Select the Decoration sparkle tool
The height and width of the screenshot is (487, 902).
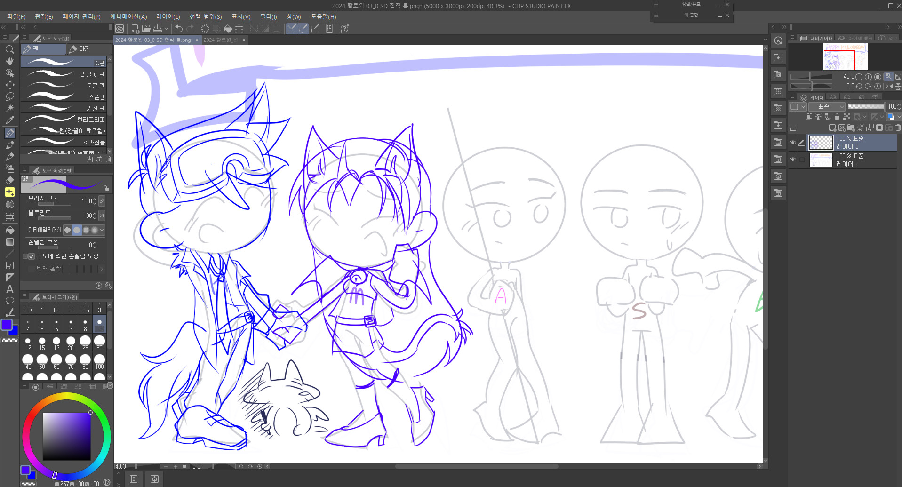click(x=9, y=192)
